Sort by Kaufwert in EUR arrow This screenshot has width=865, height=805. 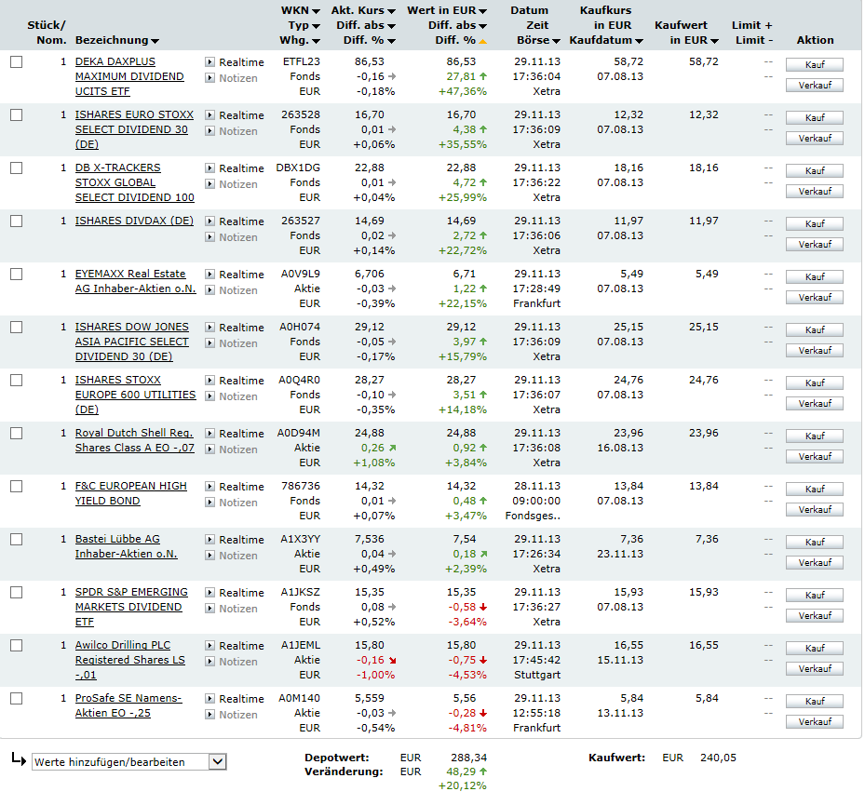pyautogui.click(x=714, y=41)
